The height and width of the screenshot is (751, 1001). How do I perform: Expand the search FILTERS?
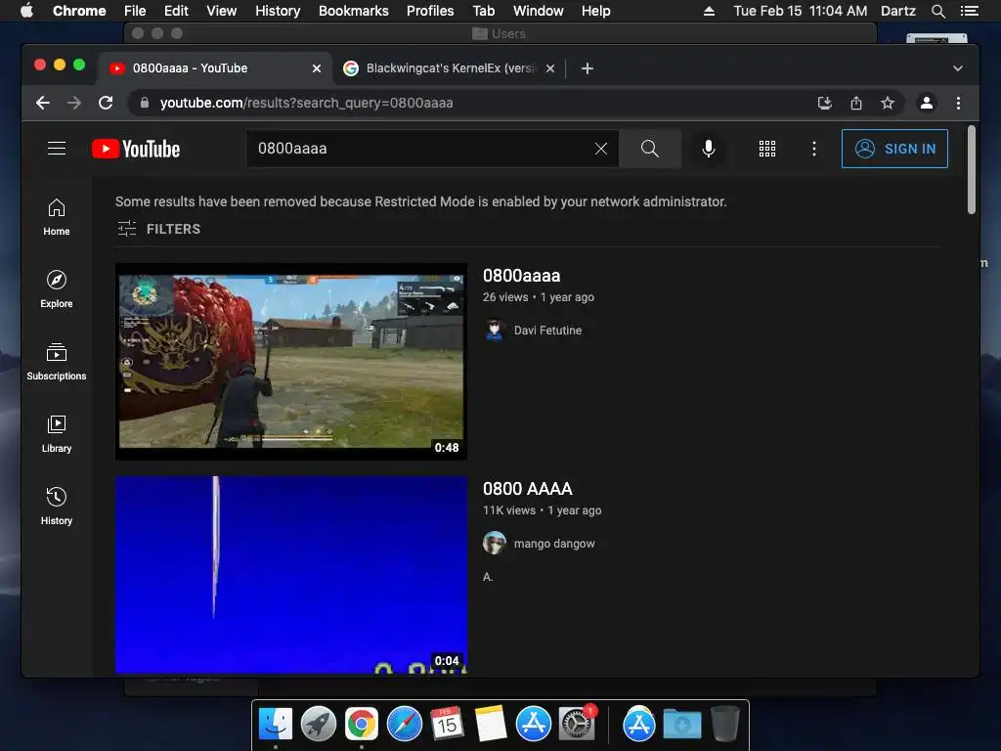(159, 229)
